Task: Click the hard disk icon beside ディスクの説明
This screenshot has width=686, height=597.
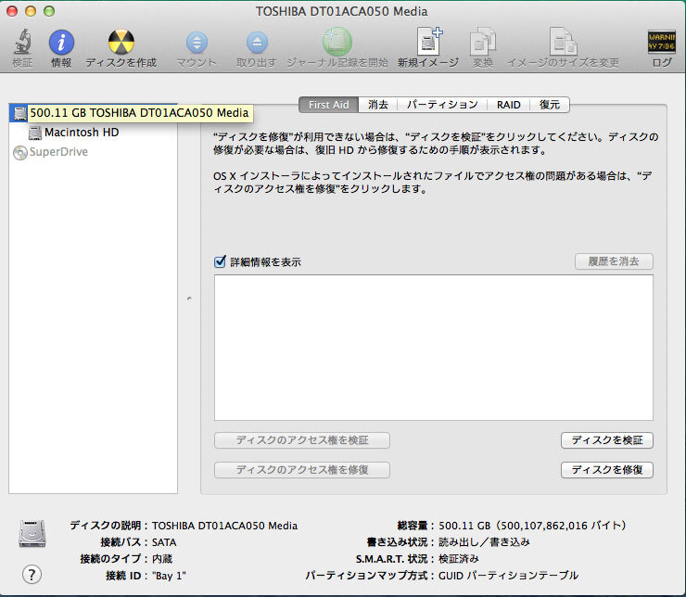Action: click(x=32, y=533)
